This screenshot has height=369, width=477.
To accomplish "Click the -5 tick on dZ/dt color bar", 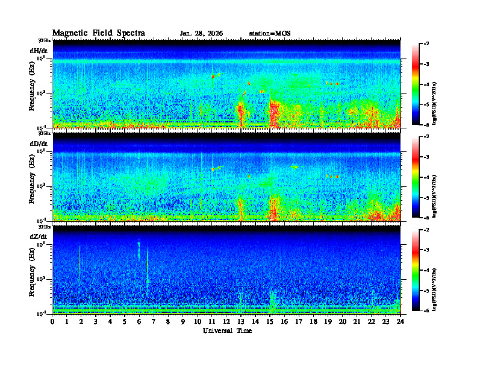I will [x=426, y=291].
